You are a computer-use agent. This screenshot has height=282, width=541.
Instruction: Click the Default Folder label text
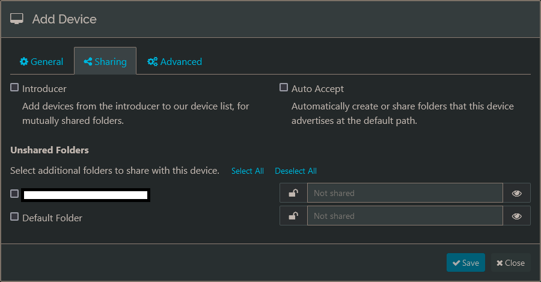tap(52, 218)
